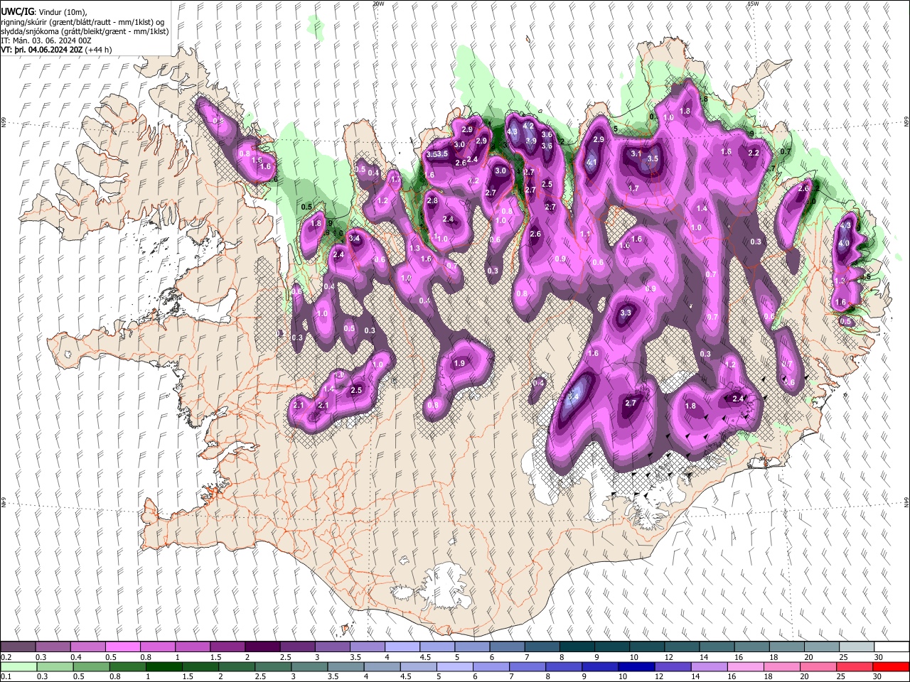Click the blue rain swatch starting at 8

coord(563,666)
